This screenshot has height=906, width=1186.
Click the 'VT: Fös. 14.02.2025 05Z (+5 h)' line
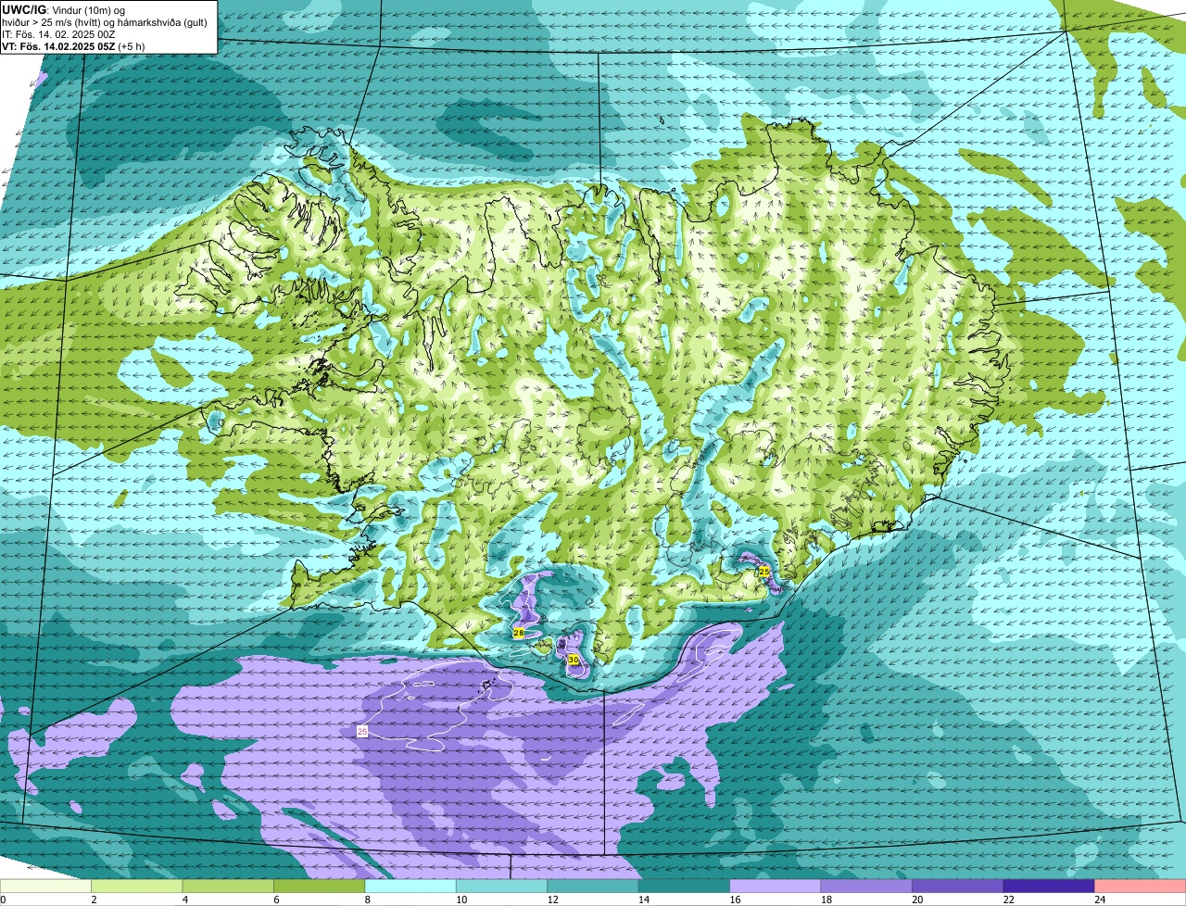[73, 46]
